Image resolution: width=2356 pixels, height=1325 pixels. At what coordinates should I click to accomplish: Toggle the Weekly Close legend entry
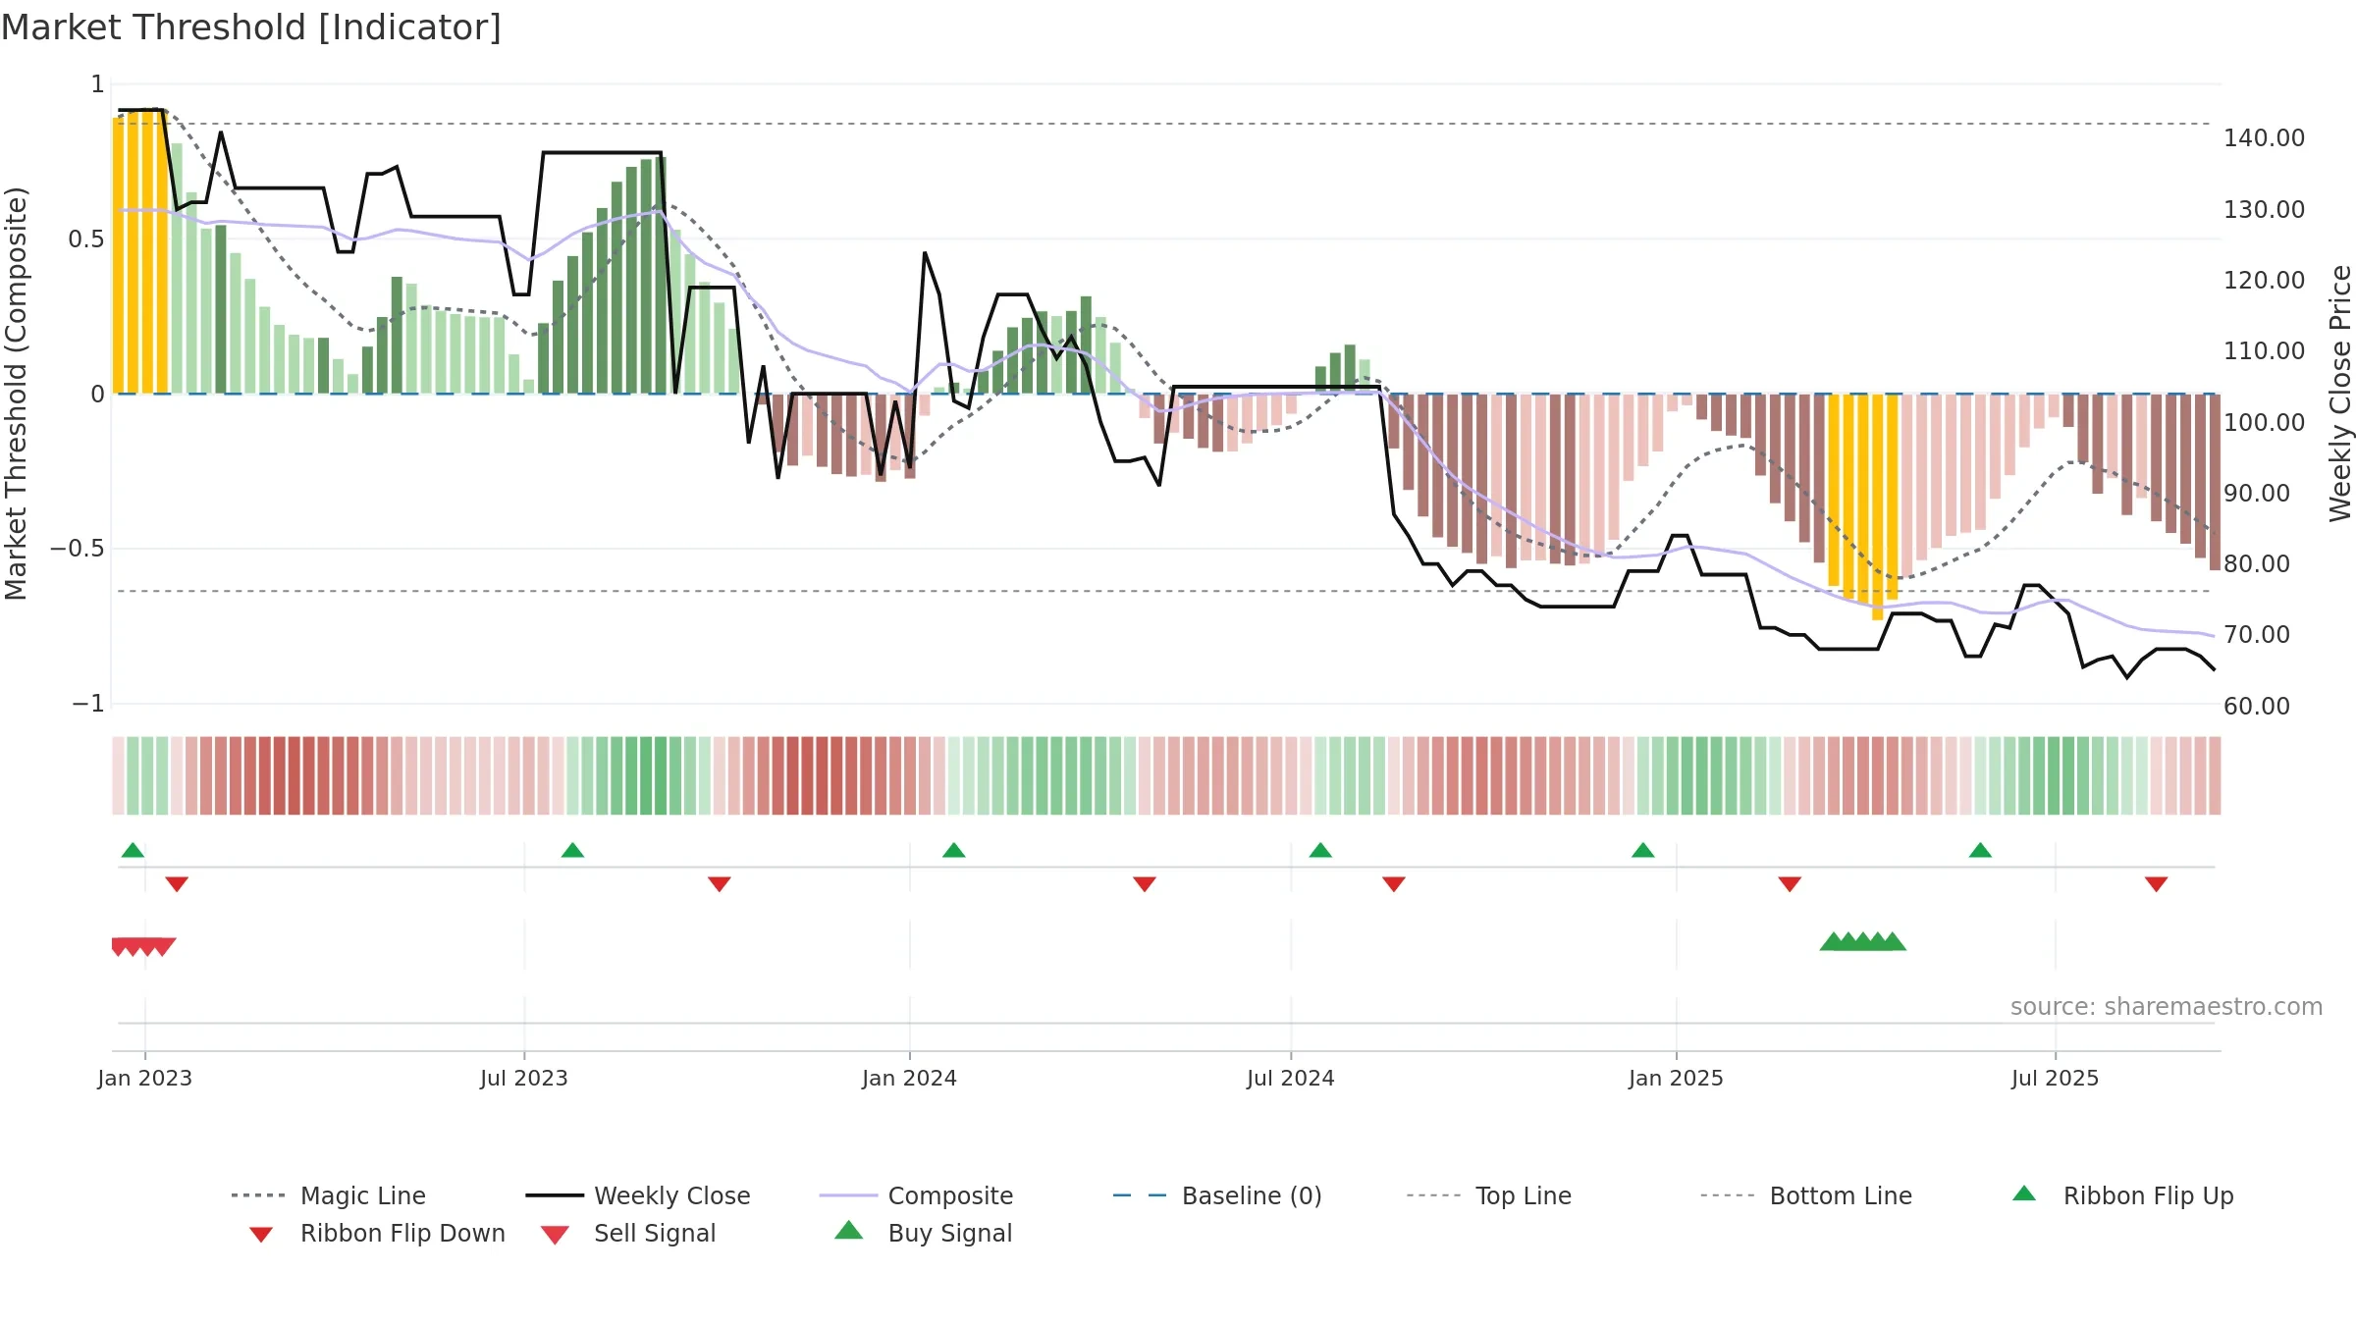638,1195
